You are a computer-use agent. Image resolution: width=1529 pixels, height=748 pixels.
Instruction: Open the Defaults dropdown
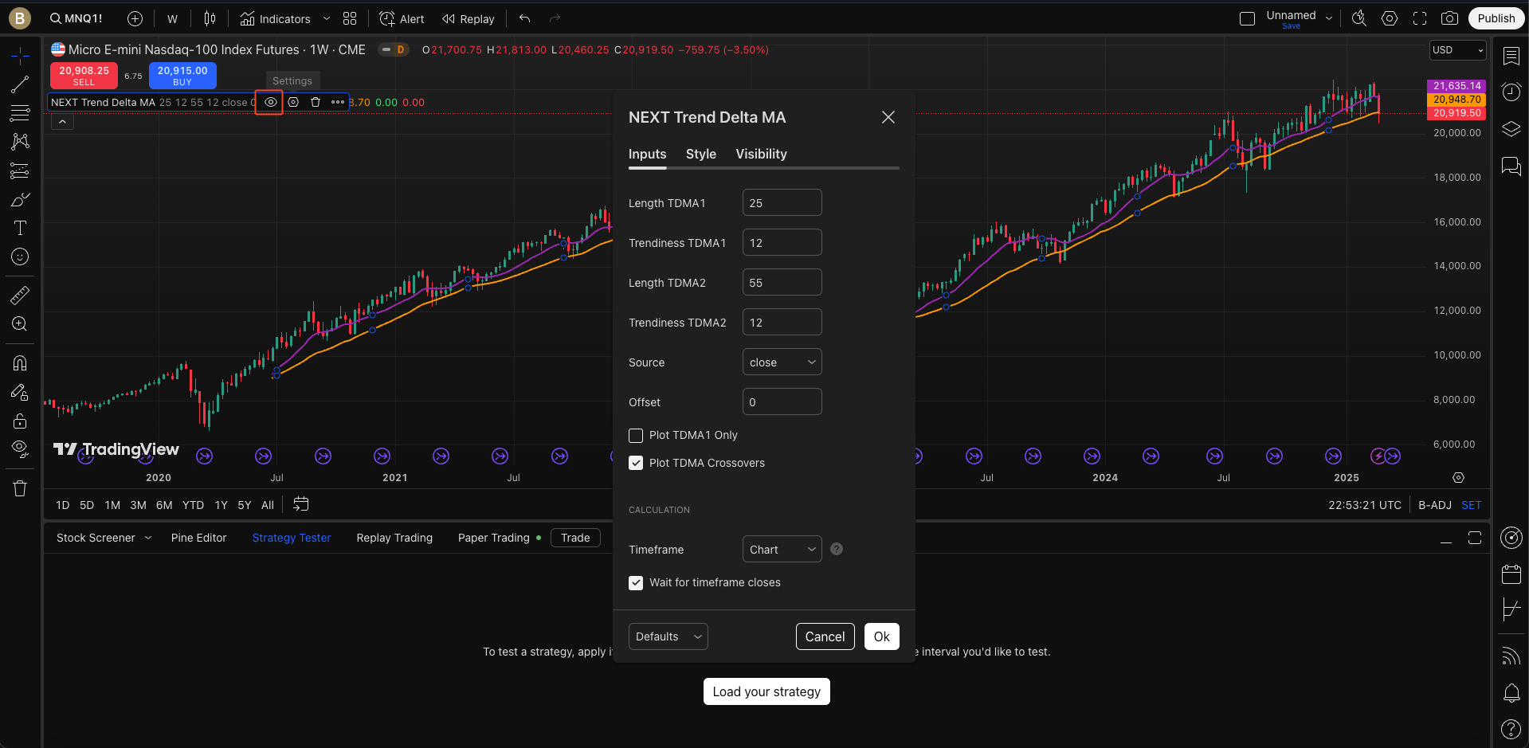pyautogui.click(x=668, y=636)
